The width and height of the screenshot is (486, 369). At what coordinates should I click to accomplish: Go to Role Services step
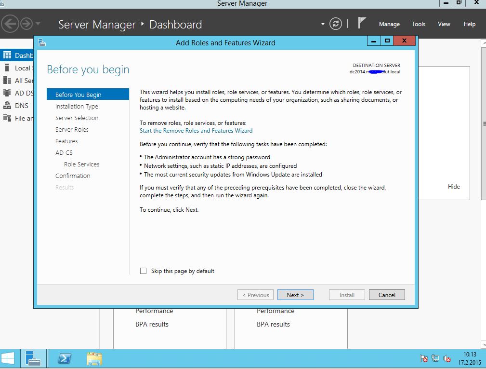(x=81, y=164)
